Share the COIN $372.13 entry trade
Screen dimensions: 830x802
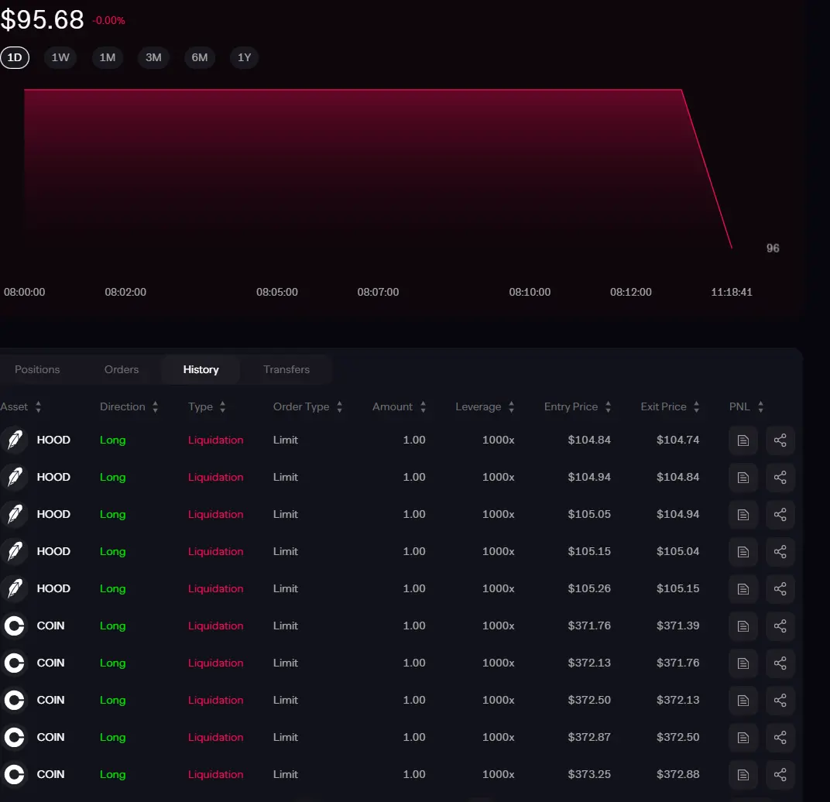(780, 663)
